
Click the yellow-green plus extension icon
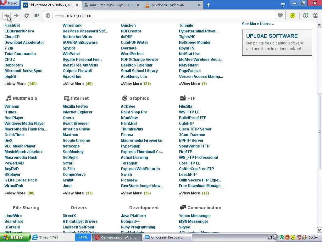coord(293,16)
